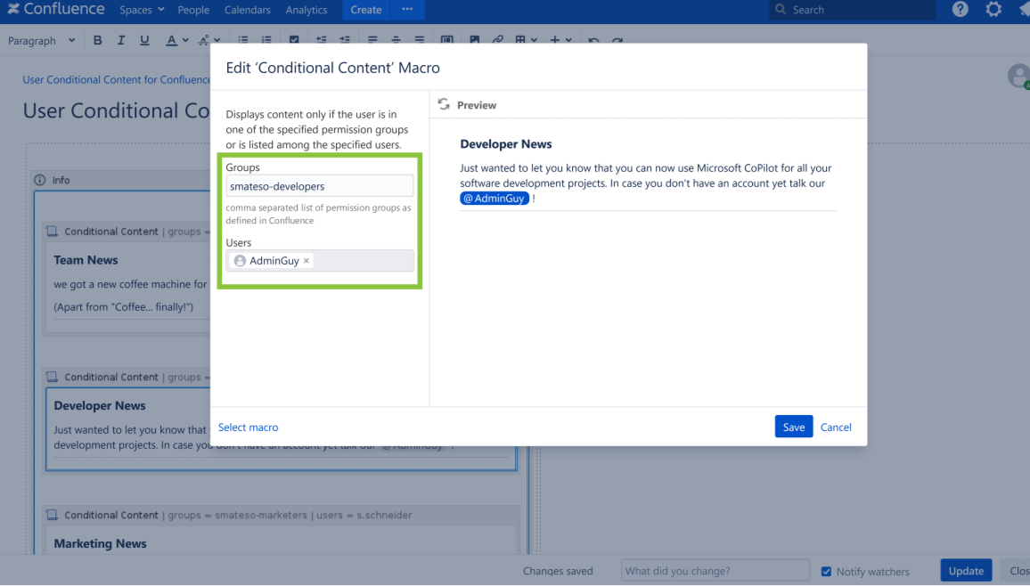Click into the Groups input field
This screenshot has width=1030, height=586.
(x=319, y=186)
